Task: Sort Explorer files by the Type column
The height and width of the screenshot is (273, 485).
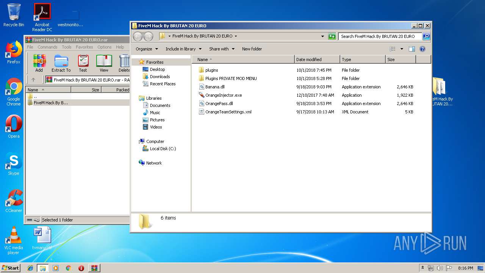Action: (x=363, y=60)
